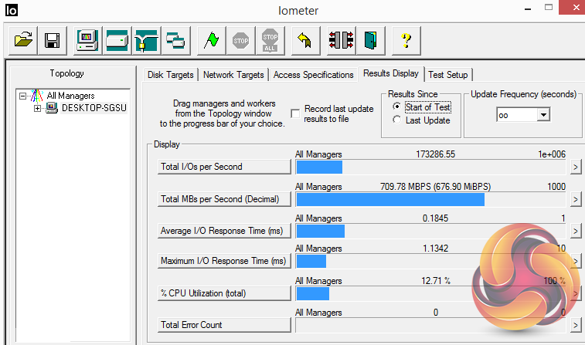Minimize the Iometer window
This screenshot has width=585, height=345.
pyautogui.click(x=528, y=8)
